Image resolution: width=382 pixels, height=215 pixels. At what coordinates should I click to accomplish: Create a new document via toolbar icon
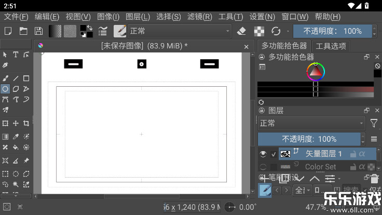pos(8,31)
